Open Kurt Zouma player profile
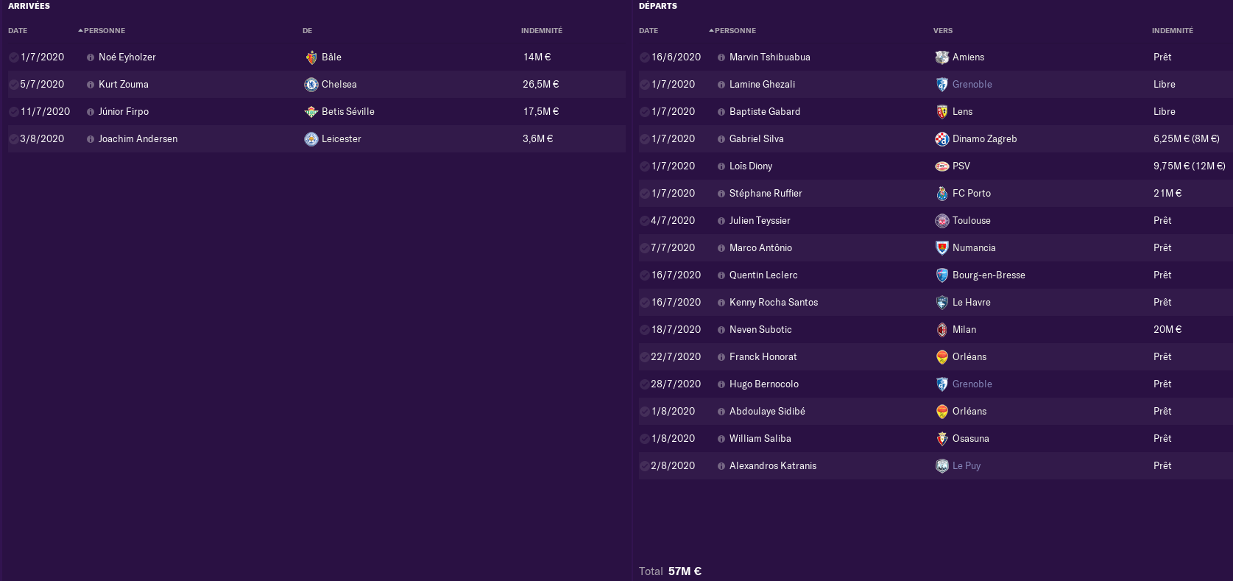Image resolution: width=1233 pixels, height=581 pixels. [x=124, y=85]
